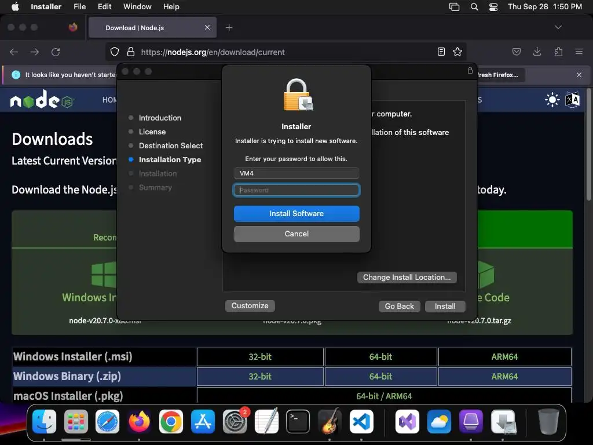Click the site shield tracking protection icon

[x=115, y=52]
